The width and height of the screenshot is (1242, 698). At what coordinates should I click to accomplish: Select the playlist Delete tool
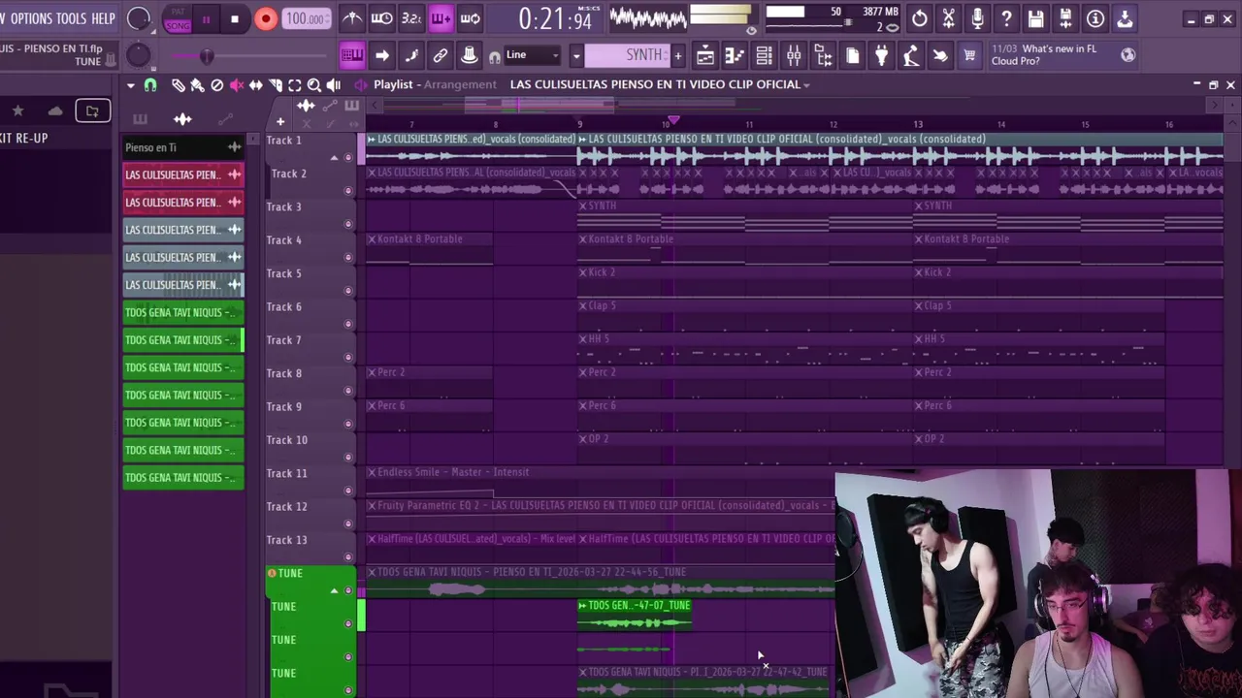(216, 85)
